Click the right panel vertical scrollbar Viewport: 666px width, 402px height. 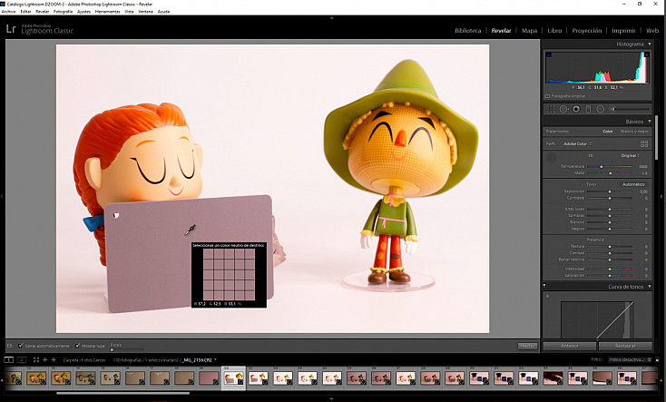click(656, 138)
